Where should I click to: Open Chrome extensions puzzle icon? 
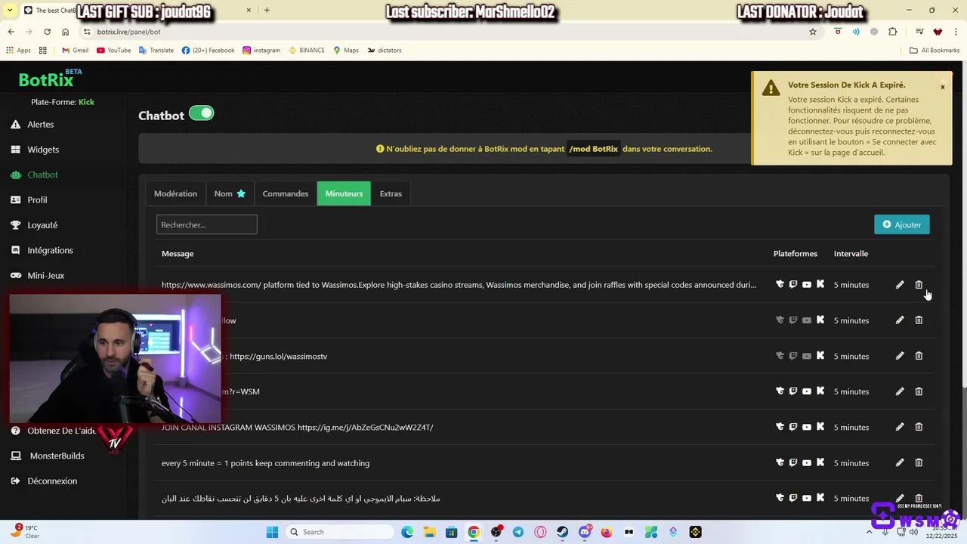click(x=893, y=32)
